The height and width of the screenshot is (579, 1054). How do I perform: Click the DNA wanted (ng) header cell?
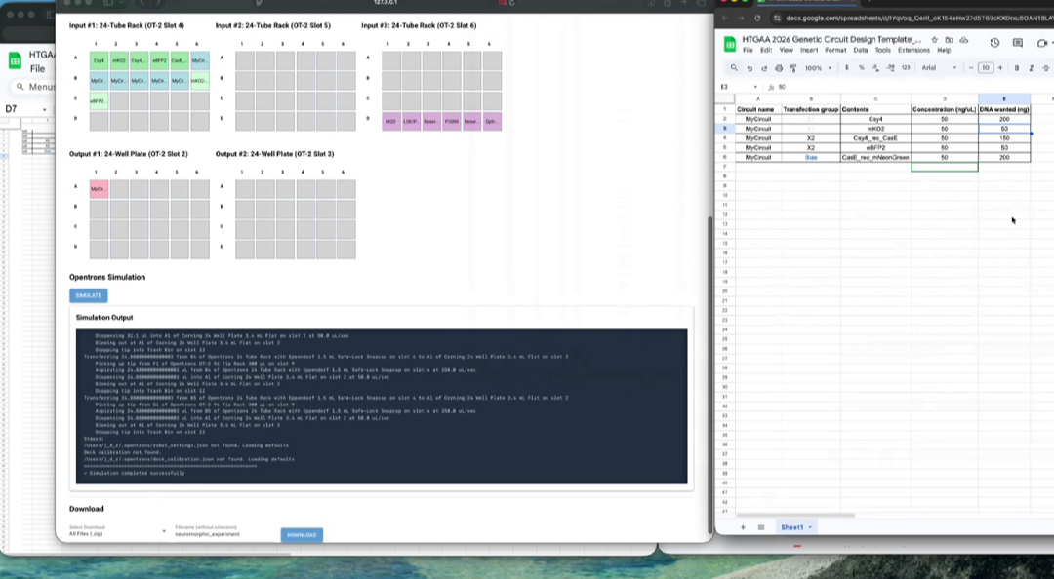1004,109
